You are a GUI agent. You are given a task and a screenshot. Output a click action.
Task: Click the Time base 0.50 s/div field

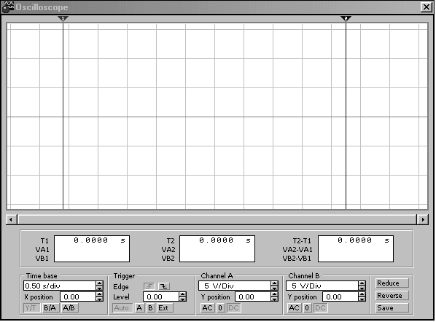pos(60,286)
